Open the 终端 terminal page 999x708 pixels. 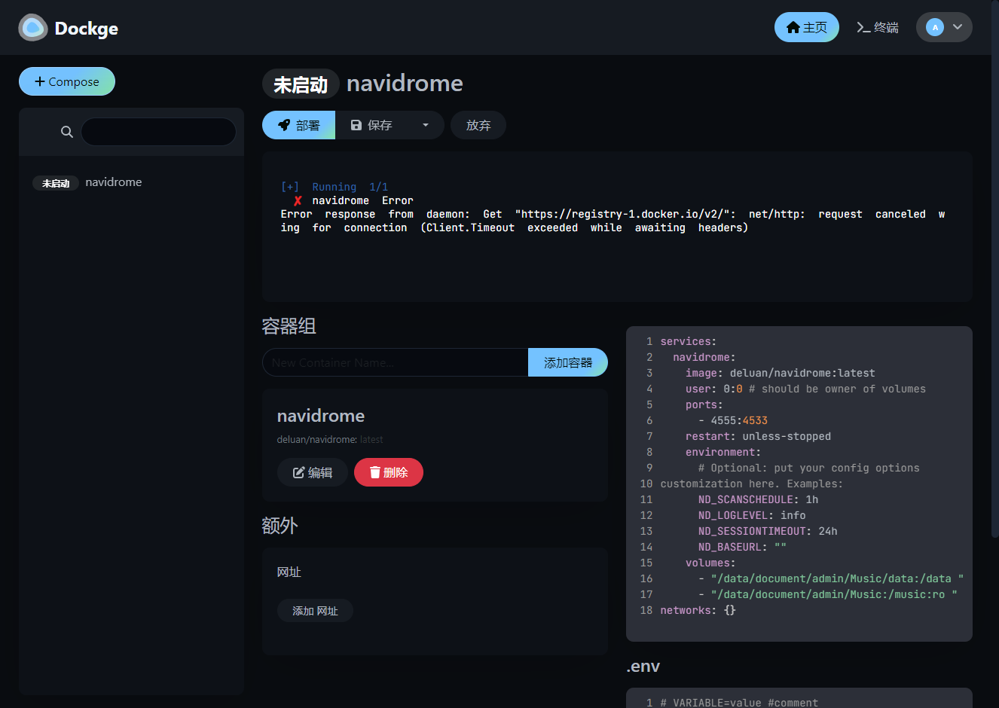878,27
